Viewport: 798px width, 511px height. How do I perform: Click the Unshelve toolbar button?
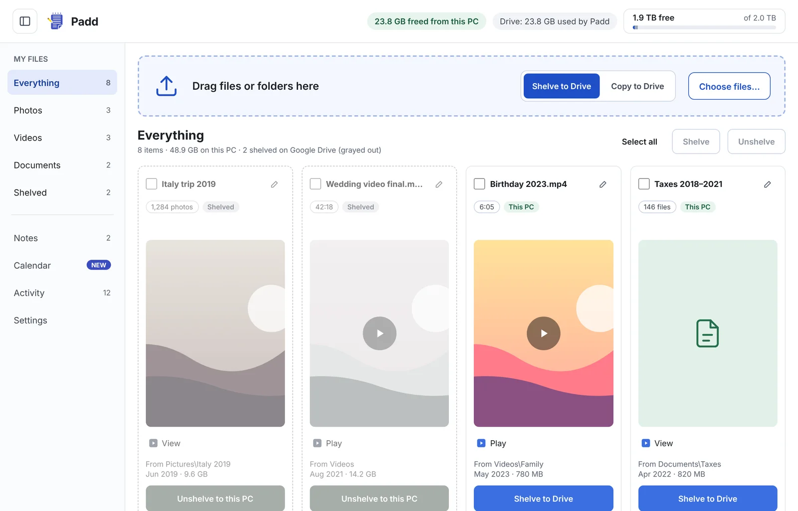(757, 142)
